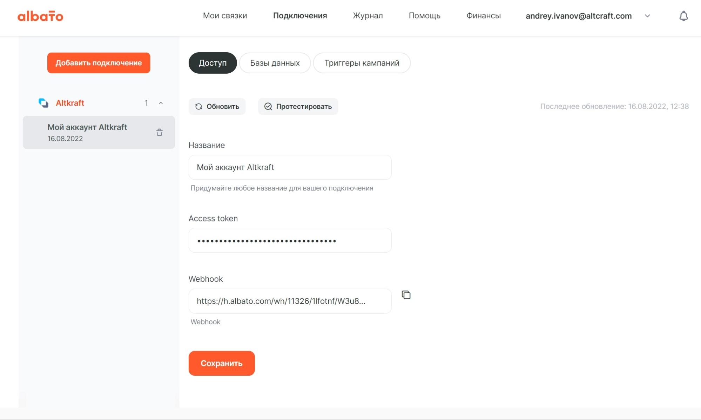Click the Последнее обновление timestamp
701x420 pixels.
614,106
